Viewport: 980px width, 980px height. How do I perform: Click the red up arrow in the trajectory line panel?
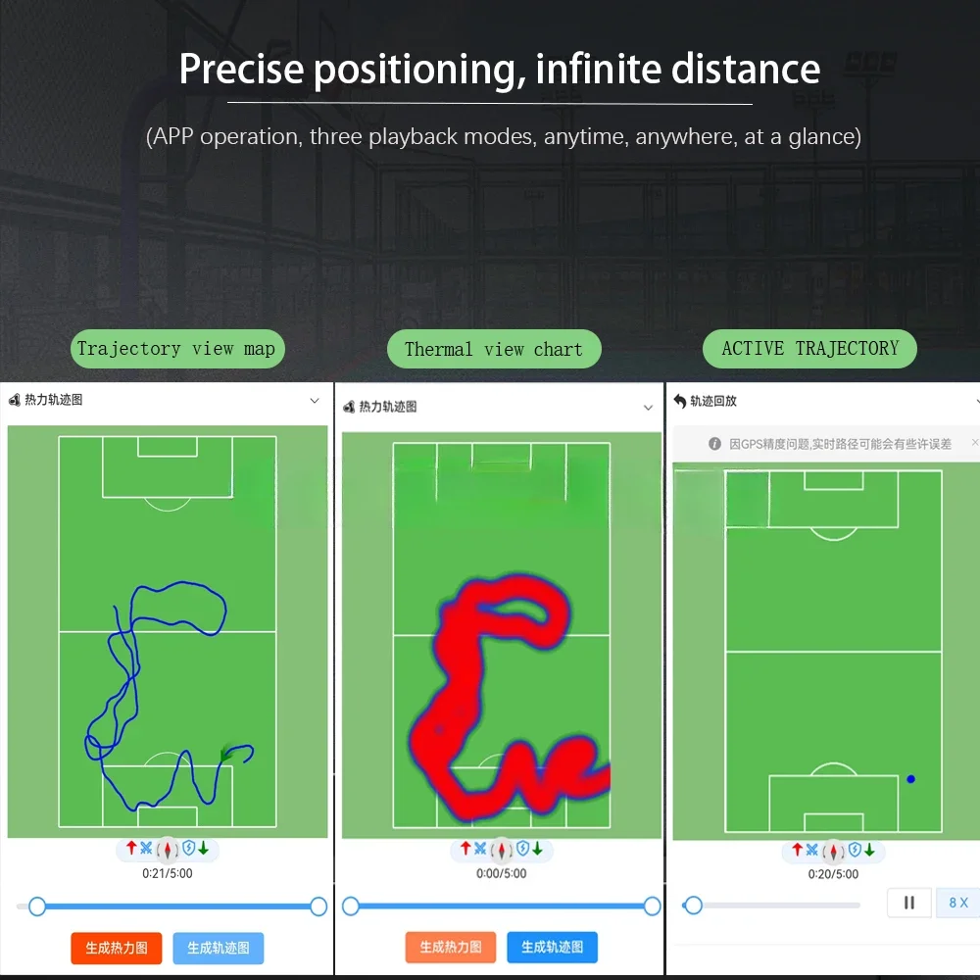click(131, 848)
